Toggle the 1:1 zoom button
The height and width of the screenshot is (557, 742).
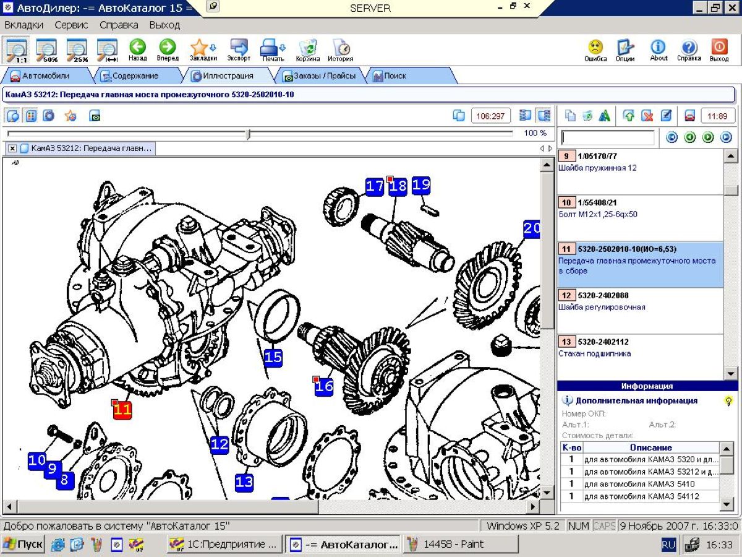click(x=16, y=51)
